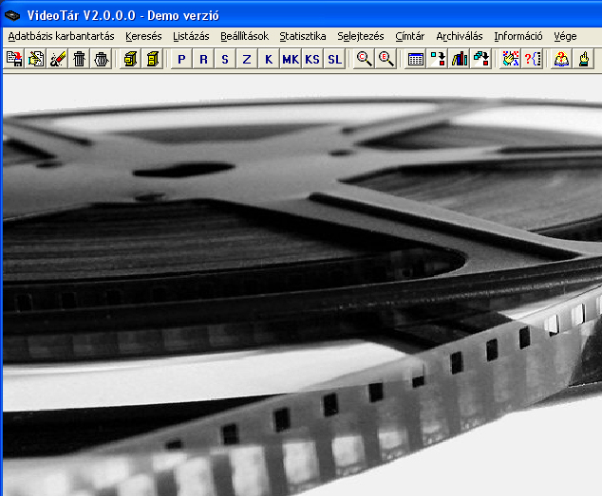Open the Információ menu
The height and width of the screenshot is (496, 602).
(x=517, y=36)
